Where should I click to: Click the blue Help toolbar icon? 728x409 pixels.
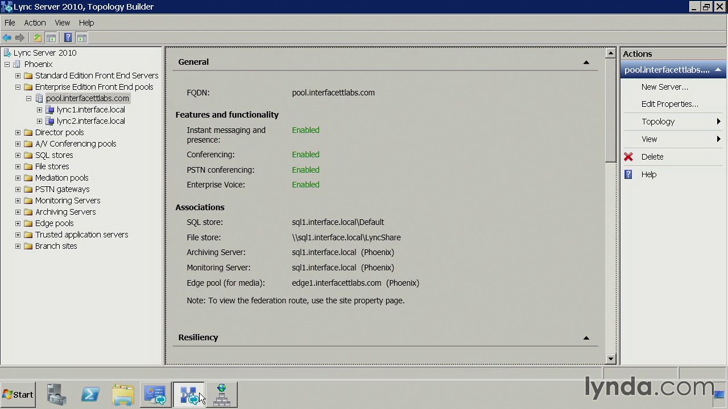pyautogui.click(x=68, y=38)
